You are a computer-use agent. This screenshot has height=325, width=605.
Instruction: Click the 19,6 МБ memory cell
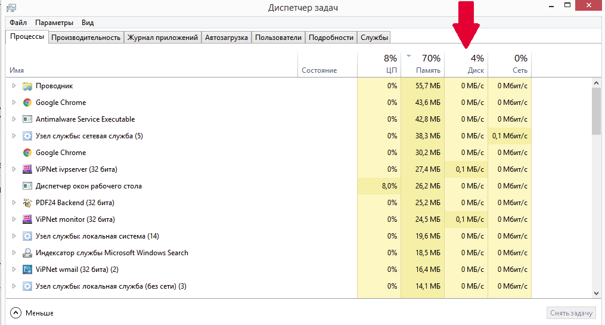[423, 236]
